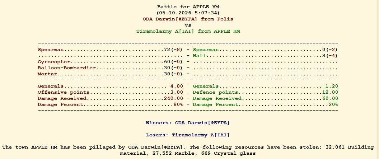379x159 pixels.
Task: Click the Mortar 30(-0) row
Action: coord(110,74)
